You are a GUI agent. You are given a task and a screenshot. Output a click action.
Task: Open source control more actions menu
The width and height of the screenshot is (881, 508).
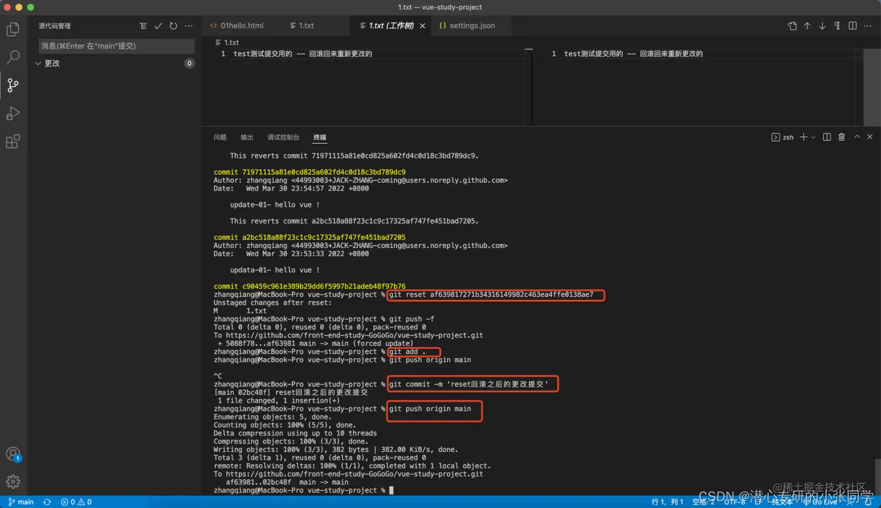tap(189, 26)
